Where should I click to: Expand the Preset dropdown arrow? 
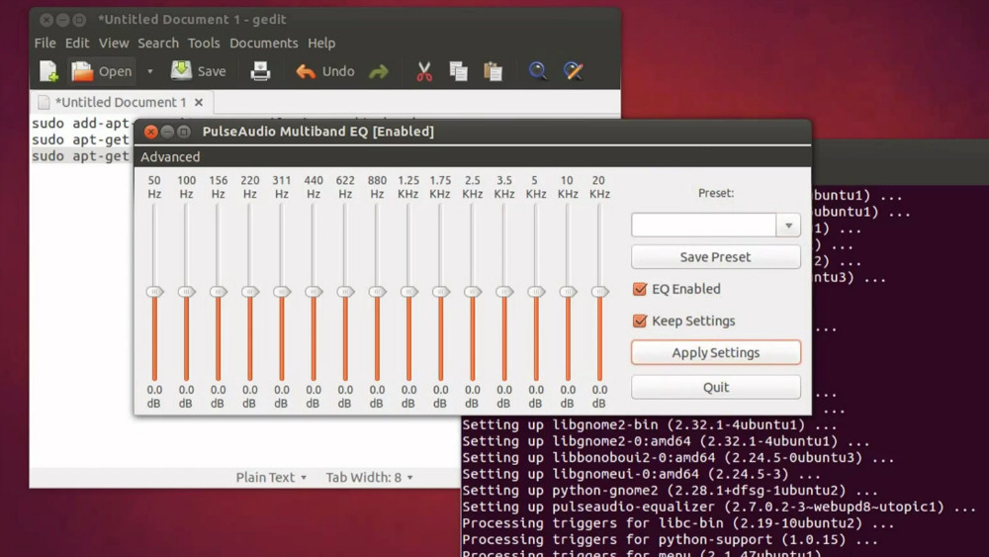788,226
